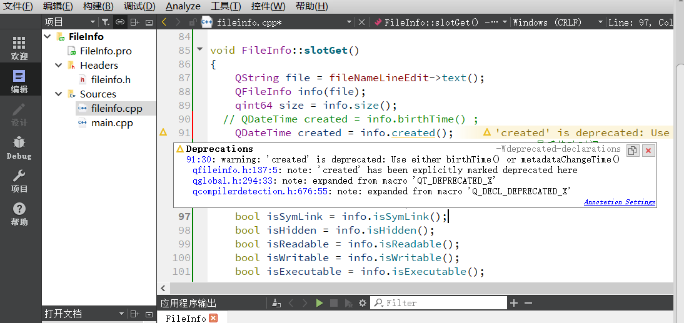Close the FileInfo output tab
Screen dimensions: 684x323
coord(213,318)
